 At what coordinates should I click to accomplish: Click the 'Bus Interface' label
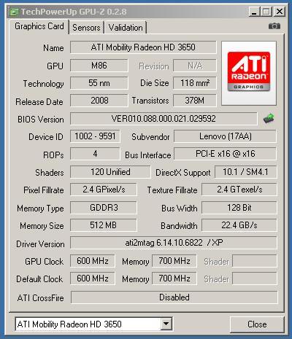click(x=148, y=155)
